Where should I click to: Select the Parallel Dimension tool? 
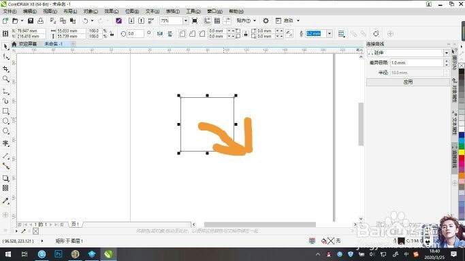[x=5, y=156]
